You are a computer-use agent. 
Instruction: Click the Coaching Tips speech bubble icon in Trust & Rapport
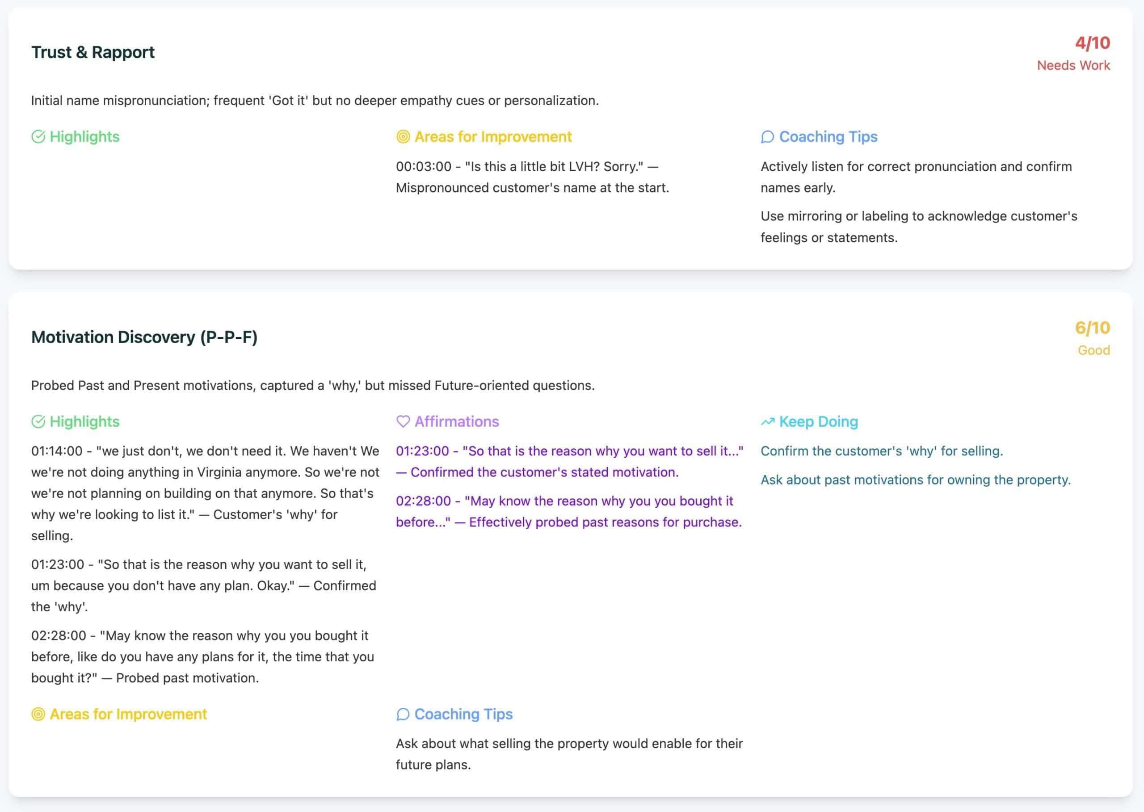coord(767,136)
